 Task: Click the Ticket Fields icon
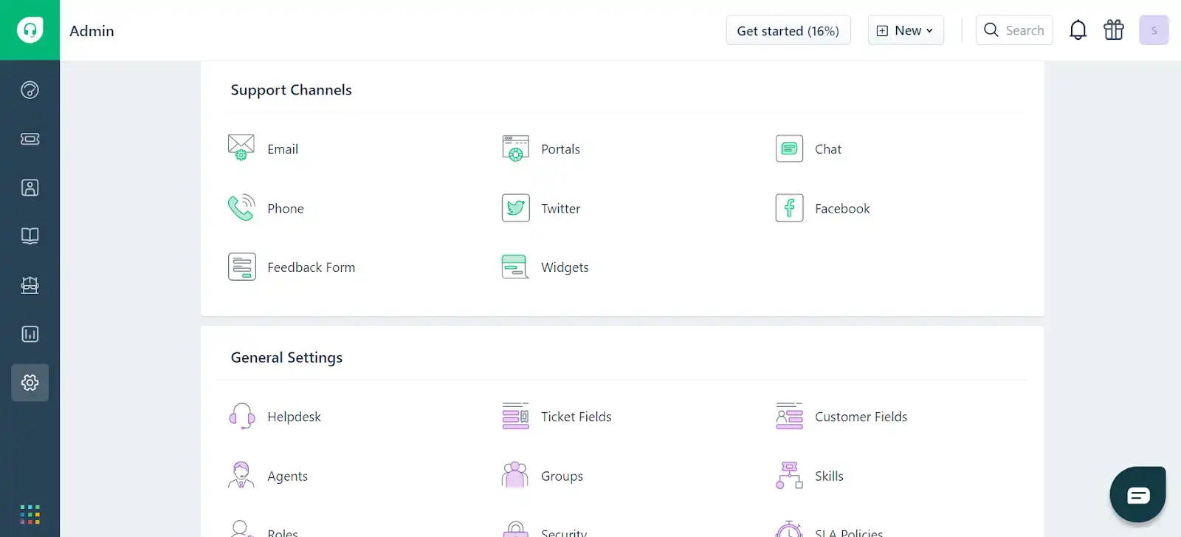pos(515,416)
